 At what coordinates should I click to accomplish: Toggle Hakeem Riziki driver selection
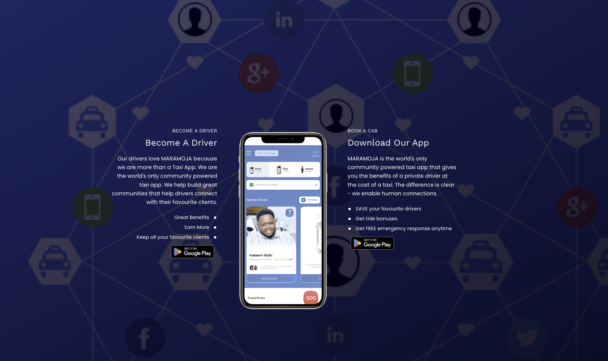pos(269,279)
